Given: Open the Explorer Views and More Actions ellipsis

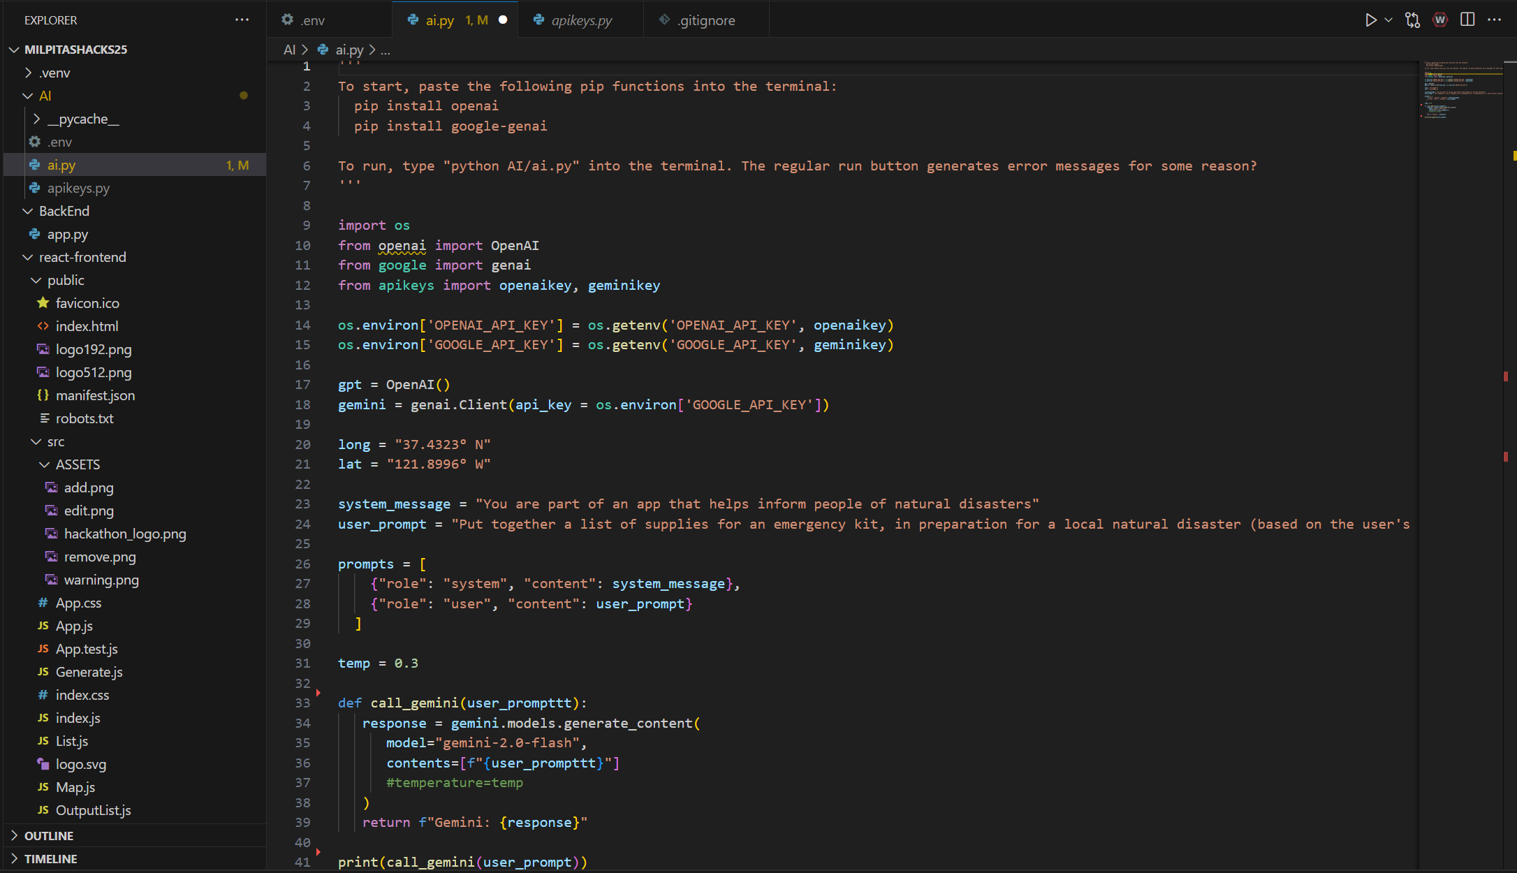Looking at the screenshot, I should (x=242, y=20).
